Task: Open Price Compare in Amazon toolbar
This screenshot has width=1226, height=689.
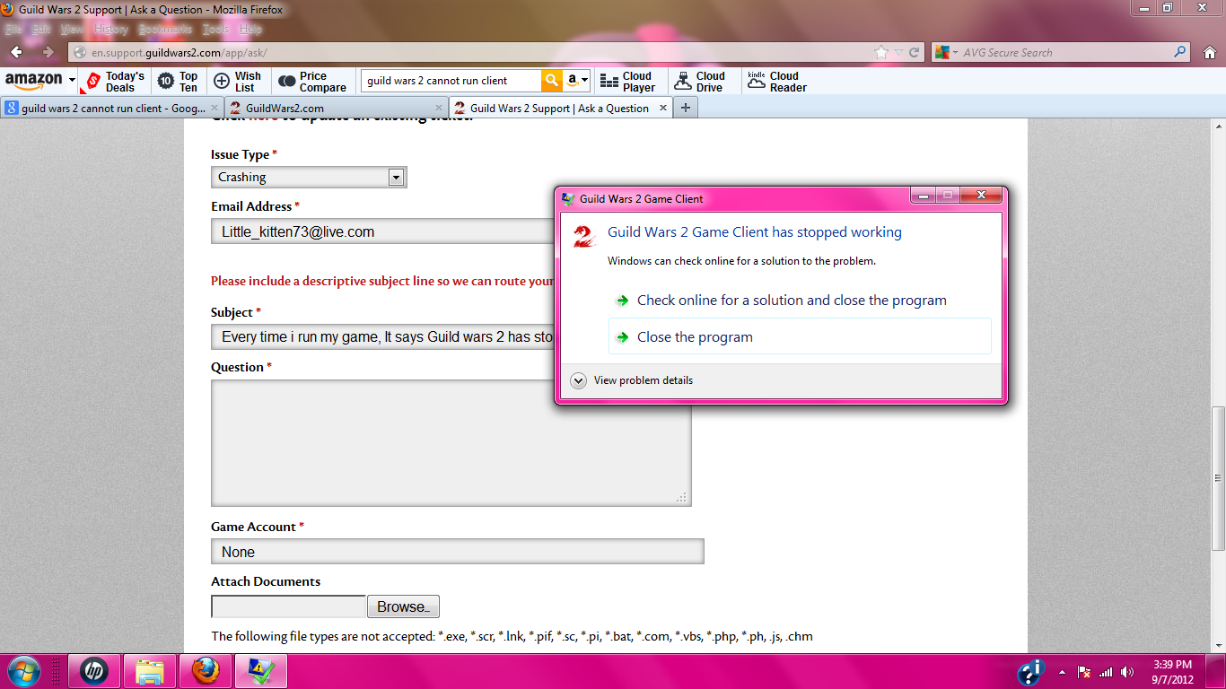Action: pos(312,82)
